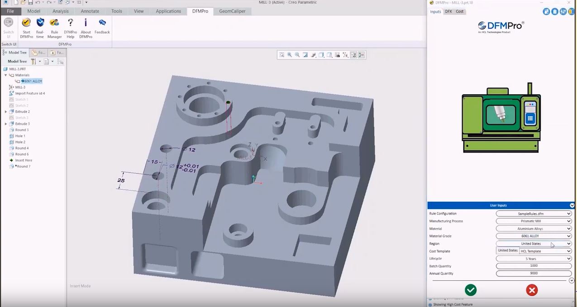577x307 pixels.
Task: Switch to the Analysis ribbon tab
Action: tap(60, 11)
